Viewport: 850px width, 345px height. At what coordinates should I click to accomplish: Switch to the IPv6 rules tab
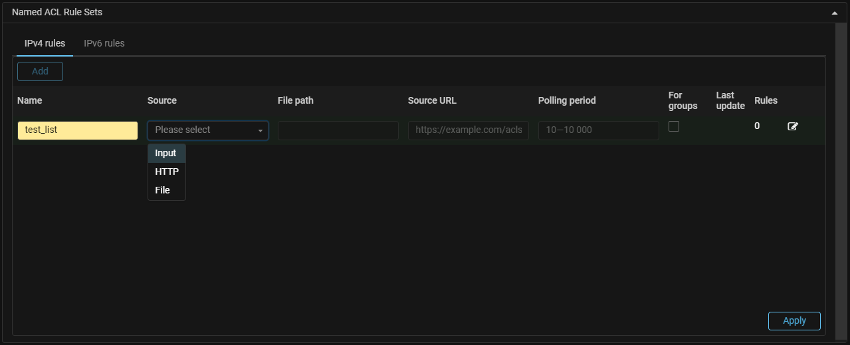pos(104,43)
